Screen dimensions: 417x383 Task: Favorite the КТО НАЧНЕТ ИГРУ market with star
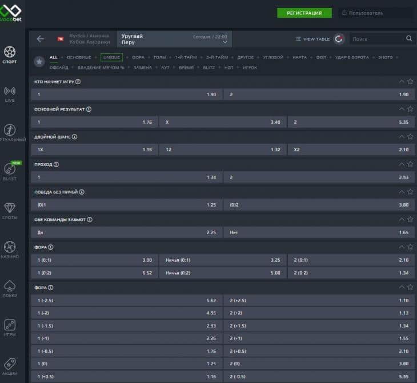[x=410, y=81]
